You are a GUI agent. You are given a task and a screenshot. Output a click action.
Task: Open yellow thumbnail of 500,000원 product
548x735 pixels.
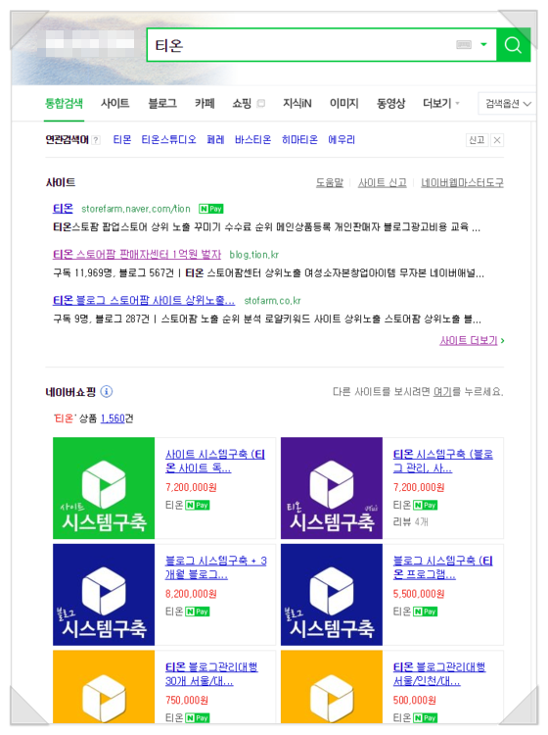[x=332, y=687]
